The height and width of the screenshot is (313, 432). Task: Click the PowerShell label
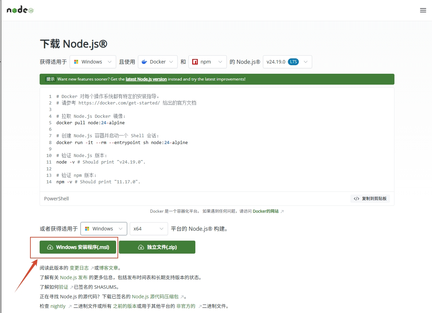(56, 199)
